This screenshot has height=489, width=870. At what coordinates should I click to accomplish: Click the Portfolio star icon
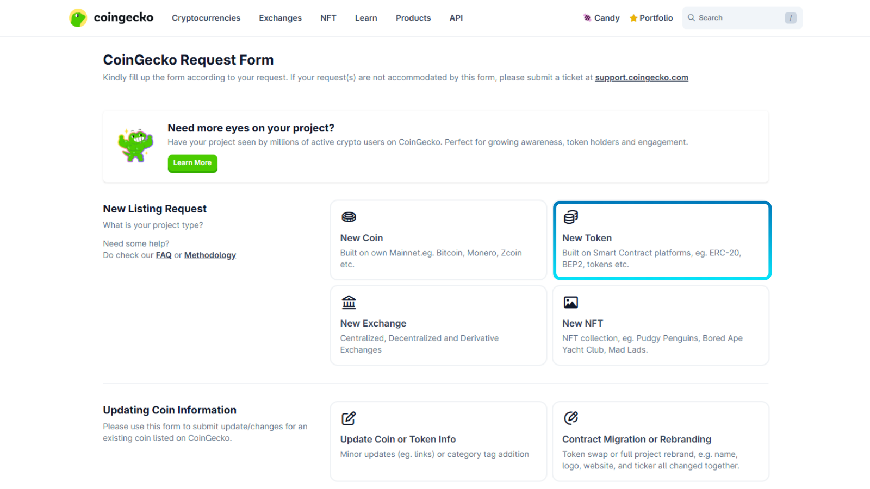(x=633, y=18)
